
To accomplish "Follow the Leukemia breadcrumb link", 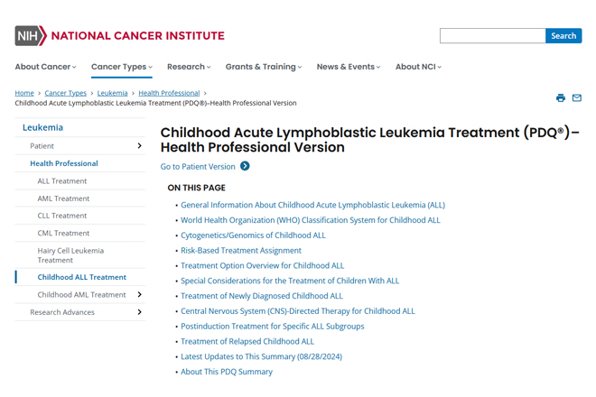I will [112, 93].
